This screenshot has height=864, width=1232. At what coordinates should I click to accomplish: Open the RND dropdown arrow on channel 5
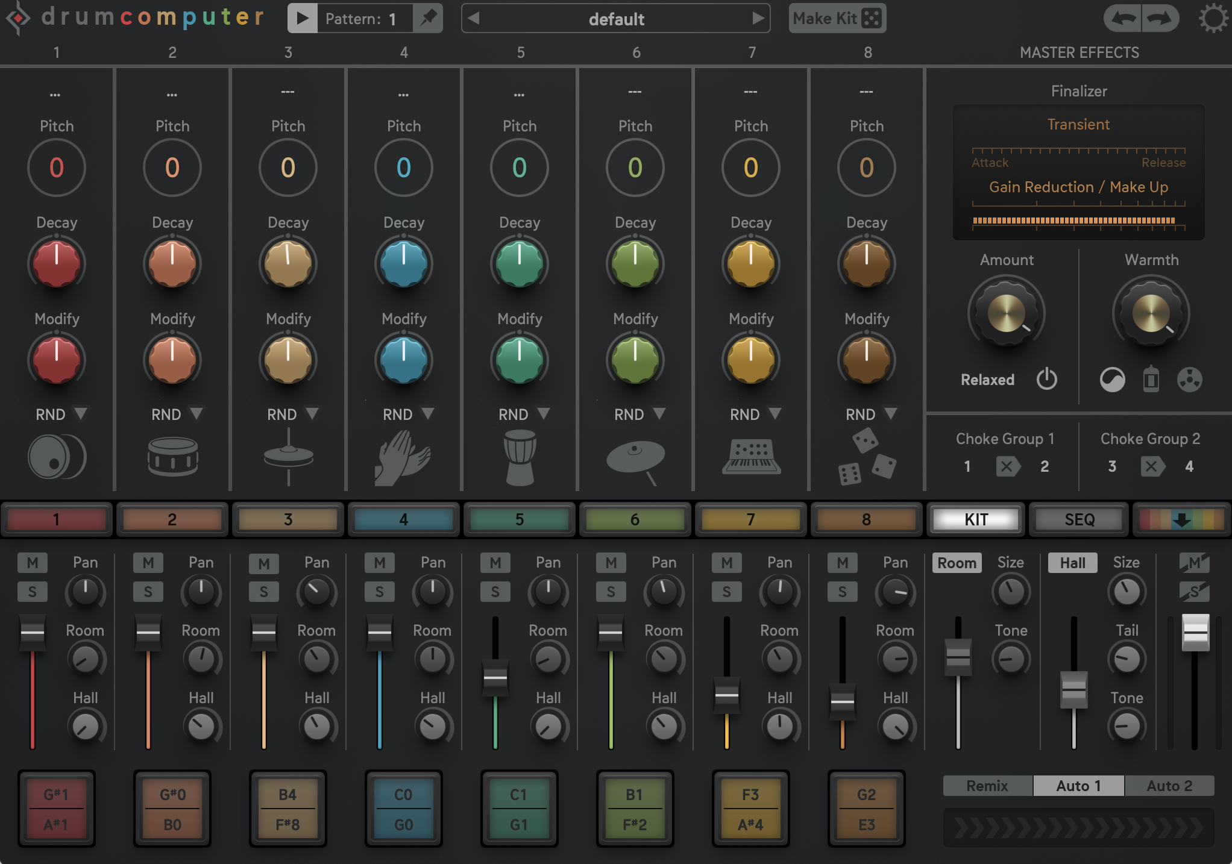(x=544, y=413)
